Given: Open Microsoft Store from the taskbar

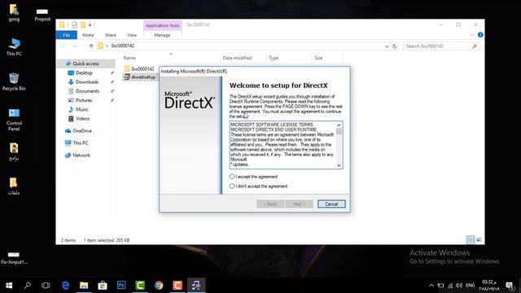Looking at the screenshot, I should [x=103, y=285].
